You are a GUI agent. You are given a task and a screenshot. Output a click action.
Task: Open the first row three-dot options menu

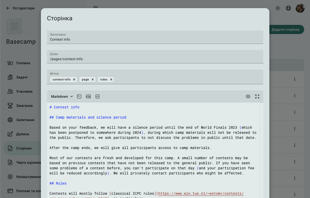(x=295, y=79)
